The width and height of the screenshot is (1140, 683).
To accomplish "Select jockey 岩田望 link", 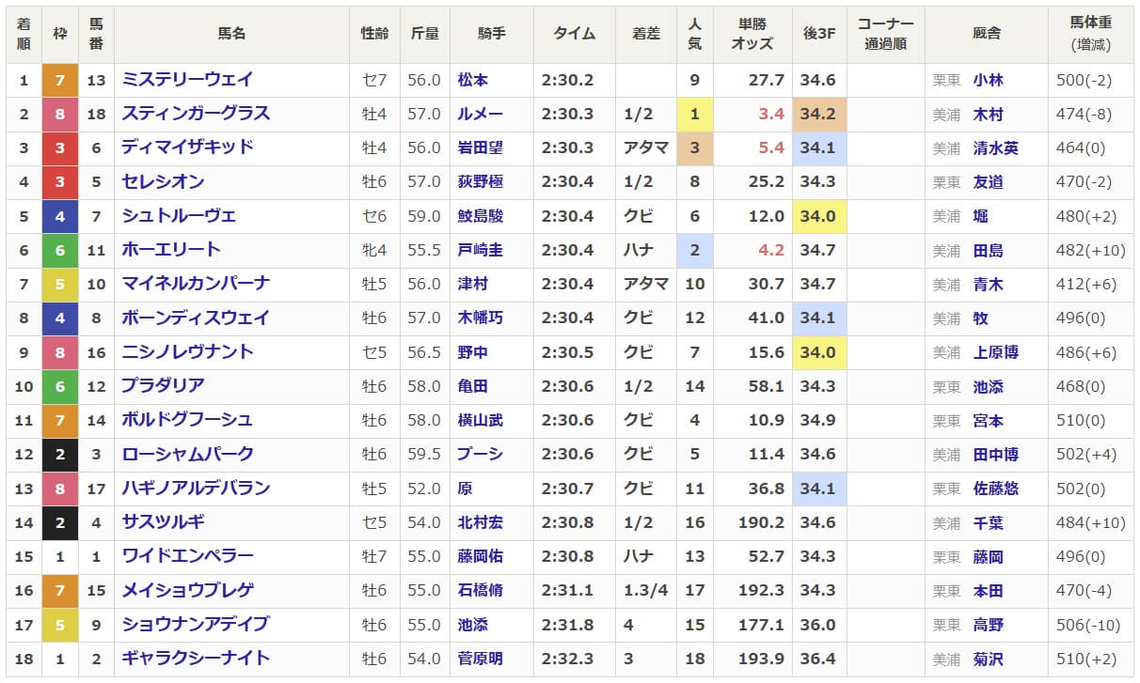I will coord(481,148).
